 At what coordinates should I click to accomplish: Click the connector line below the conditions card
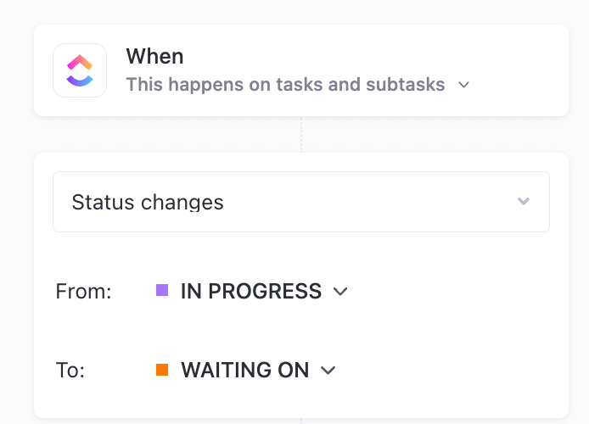click(301, 421)
